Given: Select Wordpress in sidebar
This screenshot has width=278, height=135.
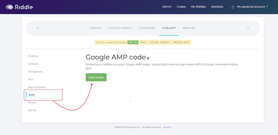Looking at the screenshot, I should pyautogui.click(x=35, y=72).
